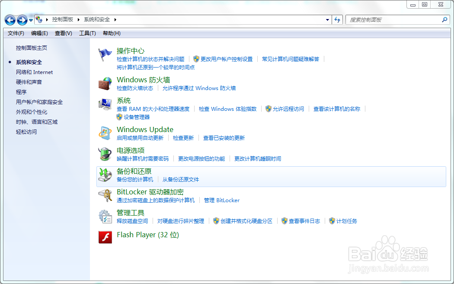Select 用户帐户和家庭安全 in sidebar

(x=39, y=102)
